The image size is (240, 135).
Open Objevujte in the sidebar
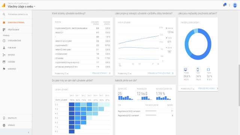[16, 118]
